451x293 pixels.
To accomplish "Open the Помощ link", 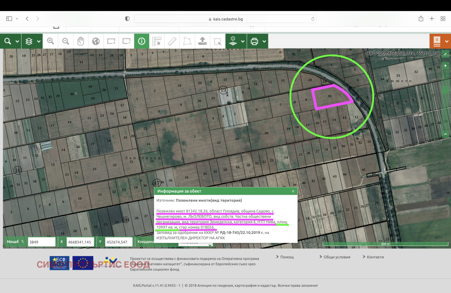I will [x=287, y=257].
